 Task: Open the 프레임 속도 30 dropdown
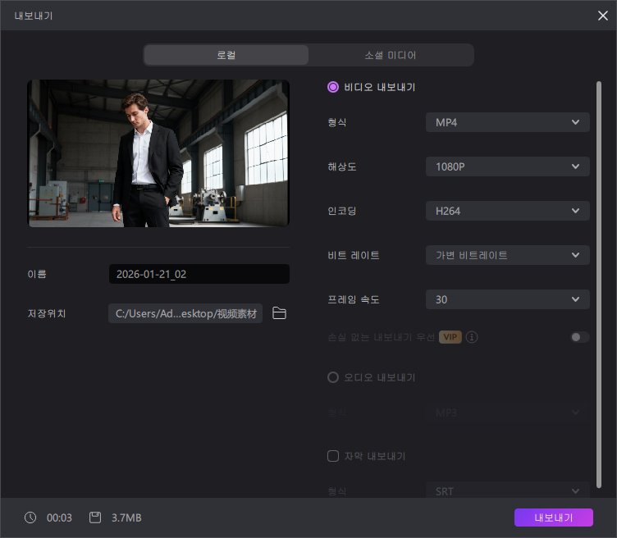[508, 299]
